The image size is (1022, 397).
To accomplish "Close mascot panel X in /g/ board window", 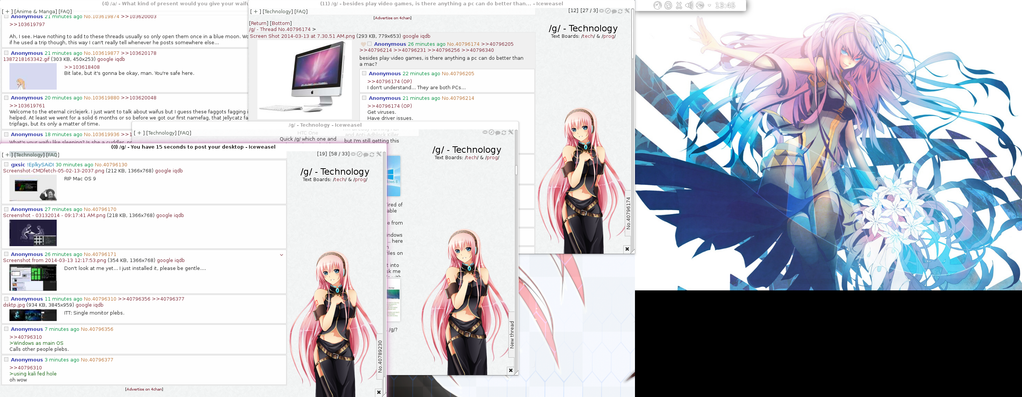I will [511, 371].
